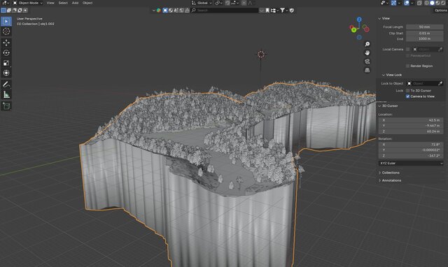Open overlays options dropdown arrow
448x267 pixels.
pos(412,3)
